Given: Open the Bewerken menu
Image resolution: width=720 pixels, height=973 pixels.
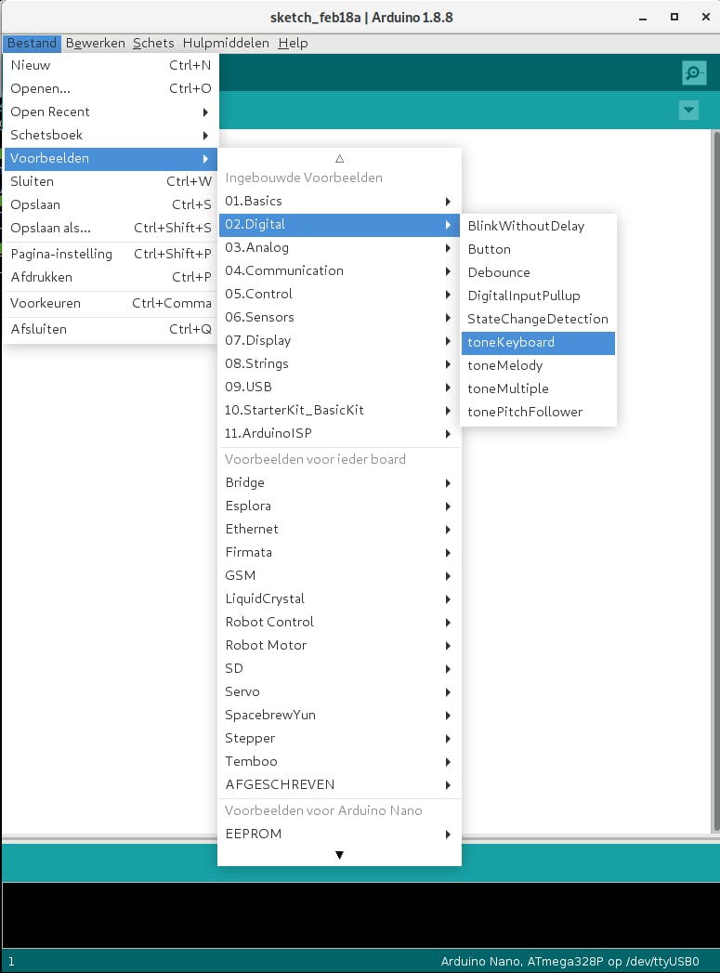Looking at the screenshot, I should point(95,43).
